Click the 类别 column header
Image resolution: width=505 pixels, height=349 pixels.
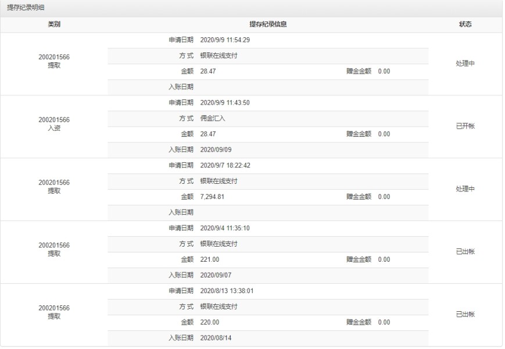coord(54,24)
